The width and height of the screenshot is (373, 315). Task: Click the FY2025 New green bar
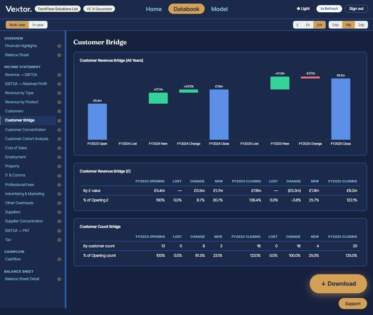[x=280, y=83]
